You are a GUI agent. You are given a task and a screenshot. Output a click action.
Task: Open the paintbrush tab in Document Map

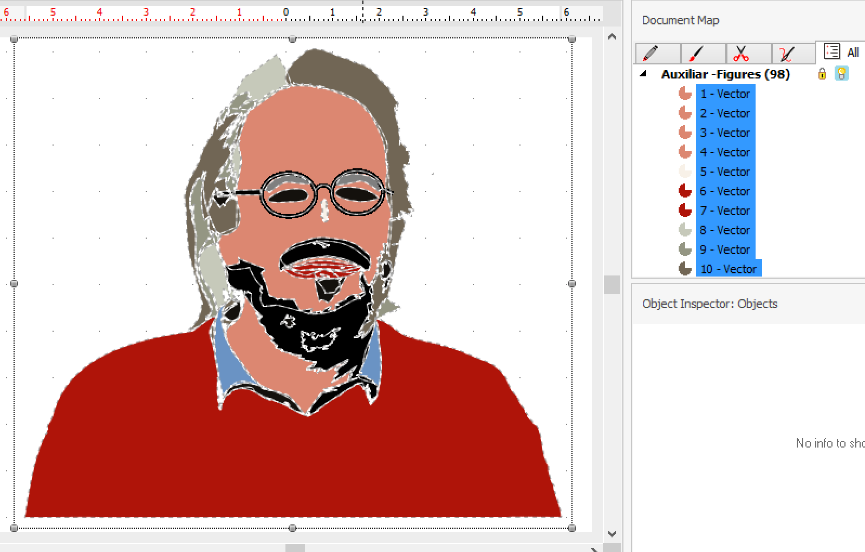point(703,54)
